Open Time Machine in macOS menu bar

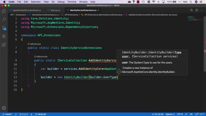pos(143,2)
